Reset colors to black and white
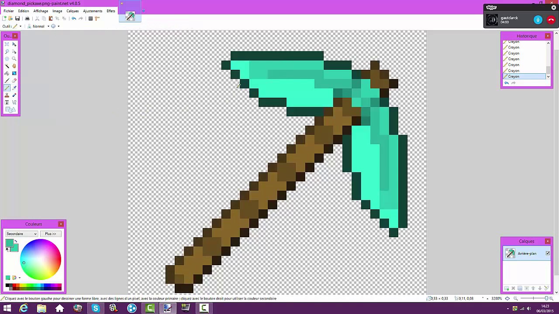Image resolution: width=559 pixels, height=314 pixels. pos(7,249)
